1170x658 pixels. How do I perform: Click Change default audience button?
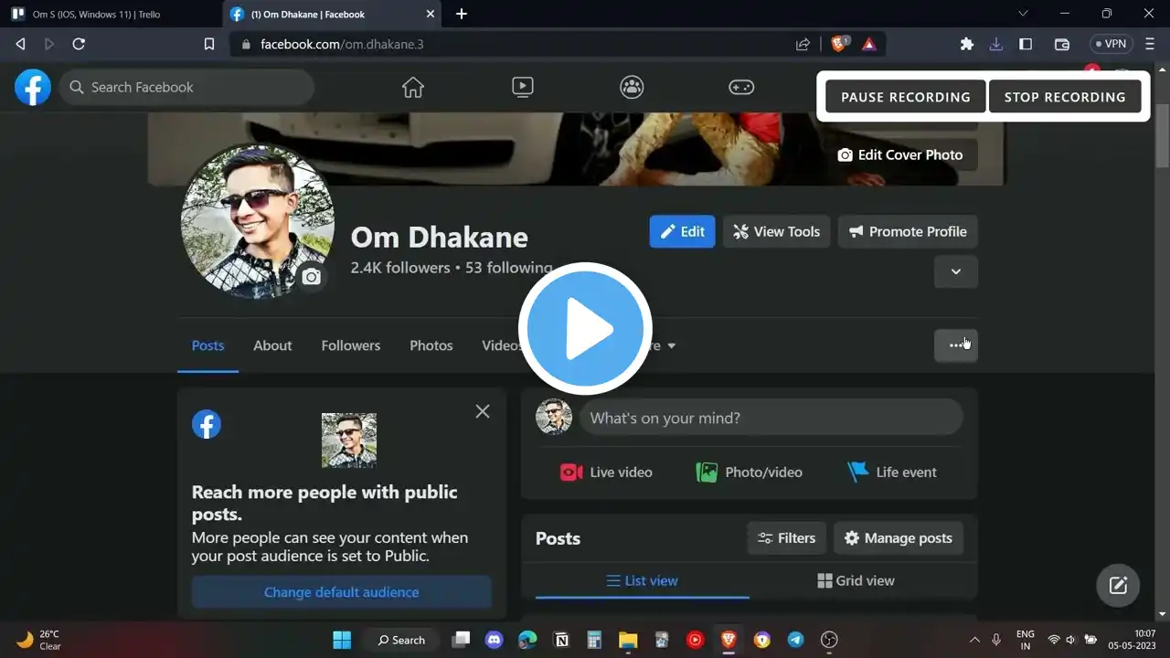342,592
